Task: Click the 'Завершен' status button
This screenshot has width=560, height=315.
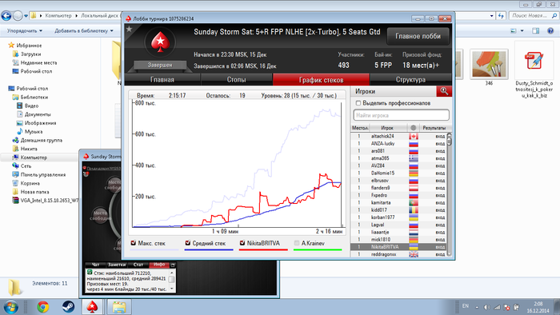Action: click(160, 66)
